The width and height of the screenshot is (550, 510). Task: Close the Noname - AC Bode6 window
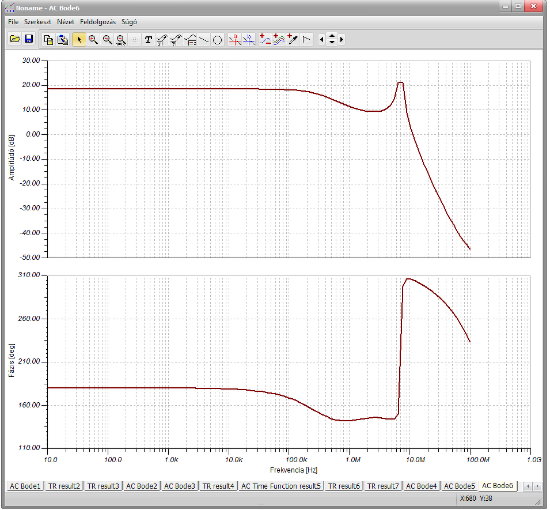click(534, 6)
